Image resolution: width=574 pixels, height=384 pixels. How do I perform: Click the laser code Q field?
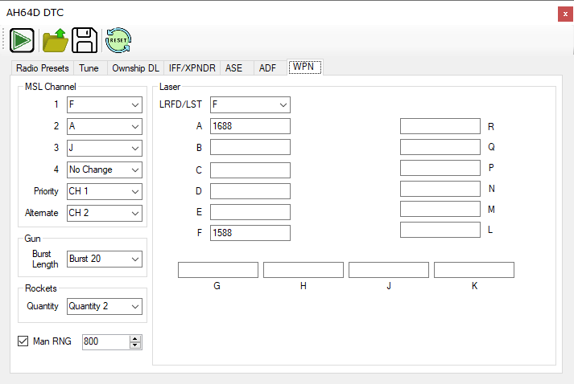tap(440, 147)
